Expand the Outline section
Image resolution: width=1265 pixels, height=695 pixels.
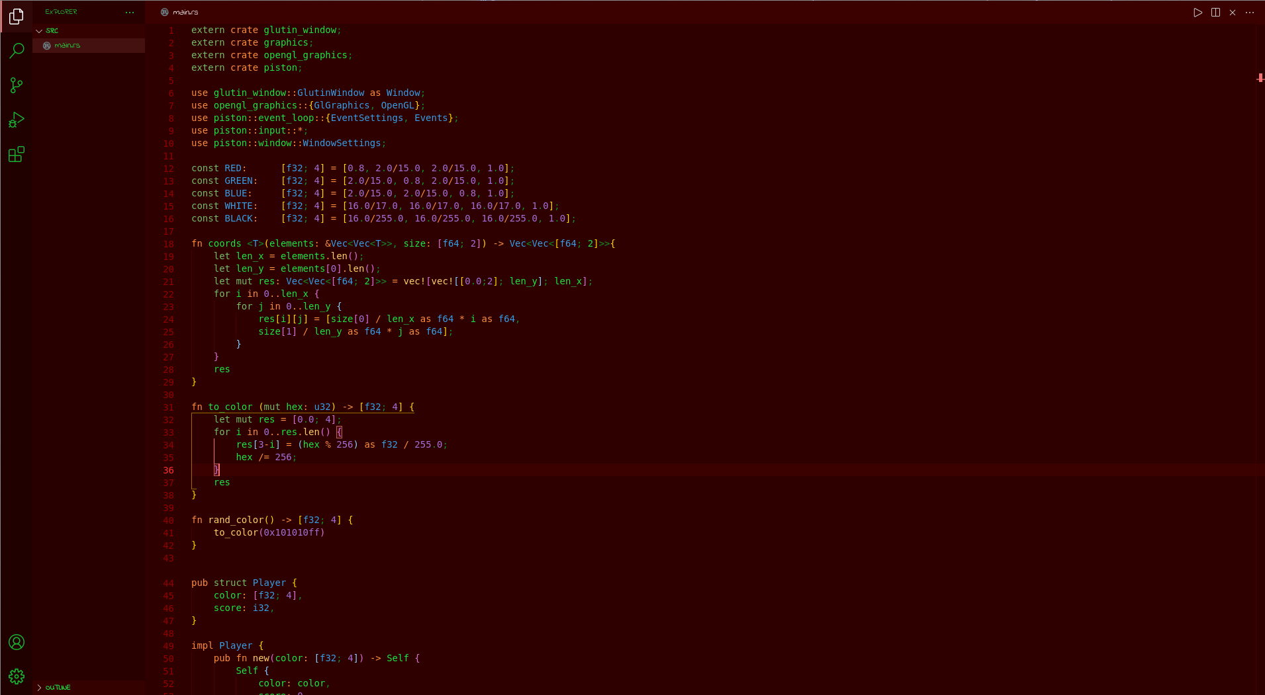pyautogui.click(x=40, y=688)
